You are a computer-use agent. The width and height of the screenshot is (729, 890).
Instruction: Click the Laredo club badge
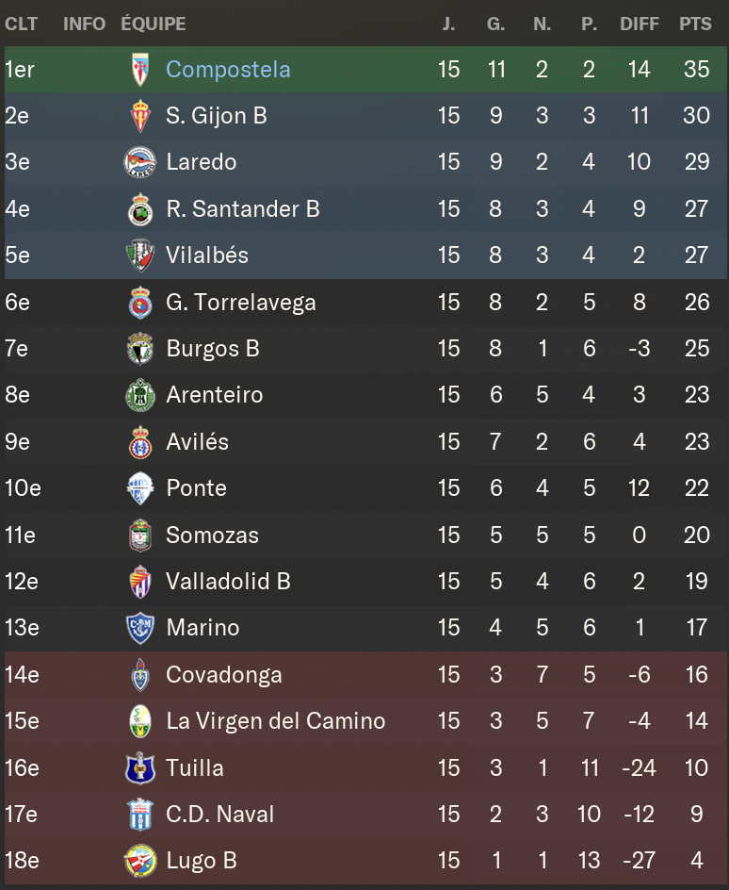pos(140,162)
